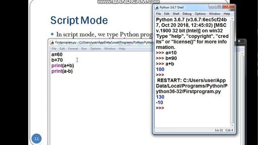Click Python icon in Shell title bar
258x145 pixels.
(157, 8)
